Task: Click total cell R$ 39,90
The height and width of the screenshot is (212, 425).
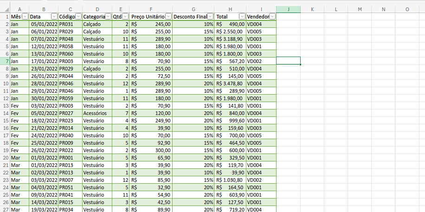Action: pos(230,172)
